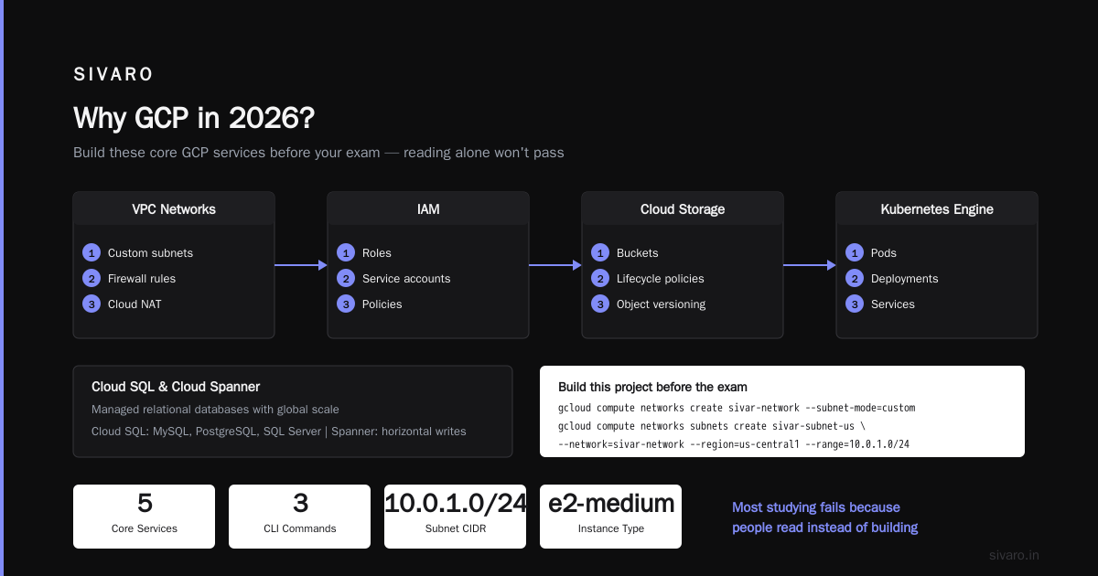Click number badge 1 beside Custom subnets
The width and height of the screenshot is (1098, 576).
click(91, 253)
